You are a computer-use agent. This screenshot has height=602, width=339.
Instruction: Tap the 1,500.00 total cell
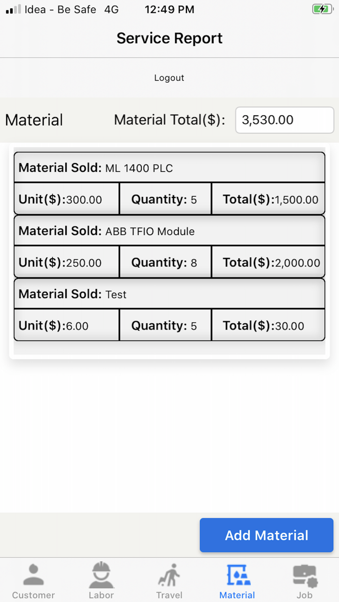tap(268, 199)
